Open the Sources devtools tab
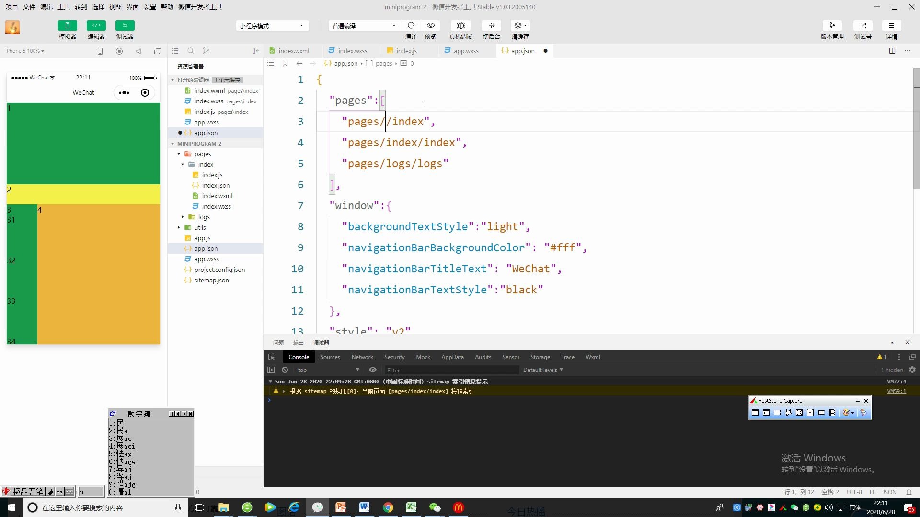Screen dimensions: 920x517 [330, 357]
